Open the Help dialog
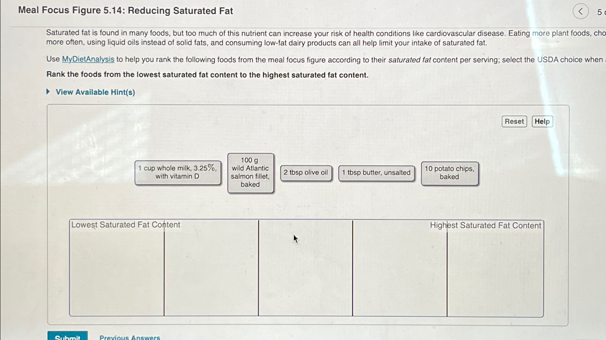Screen dimensions: 606x340 point(542,121)
